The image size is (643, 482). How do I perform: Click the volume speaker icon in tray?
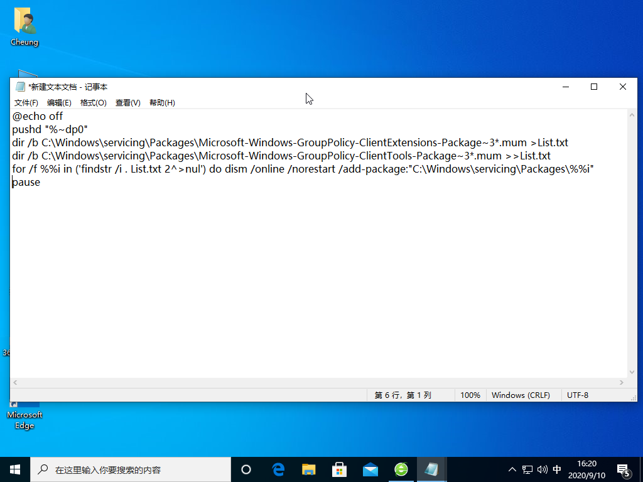[x=543, y=469]
